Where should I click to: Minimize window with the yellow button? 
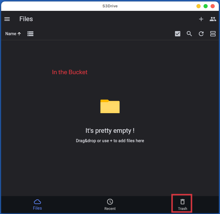[199, 6]
